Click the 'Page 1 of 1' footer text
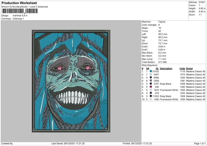Screen dimensions: 207x146 [200, 143]
